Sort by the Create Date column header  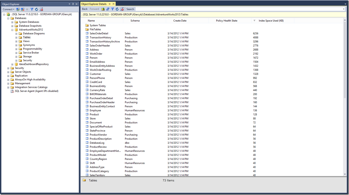pyautogui.click(x=187, y=21)
